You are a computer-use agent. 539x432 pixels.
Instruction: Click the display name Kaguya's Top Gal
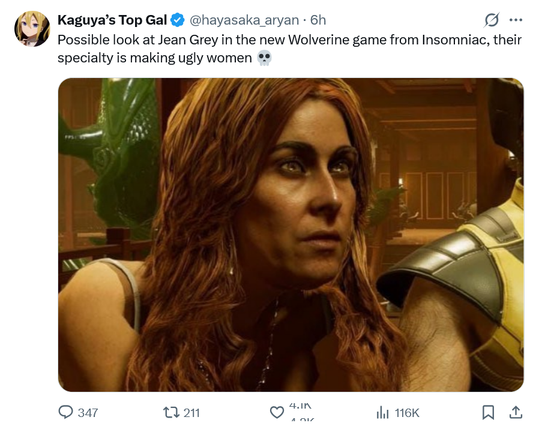tap(112, 20)
